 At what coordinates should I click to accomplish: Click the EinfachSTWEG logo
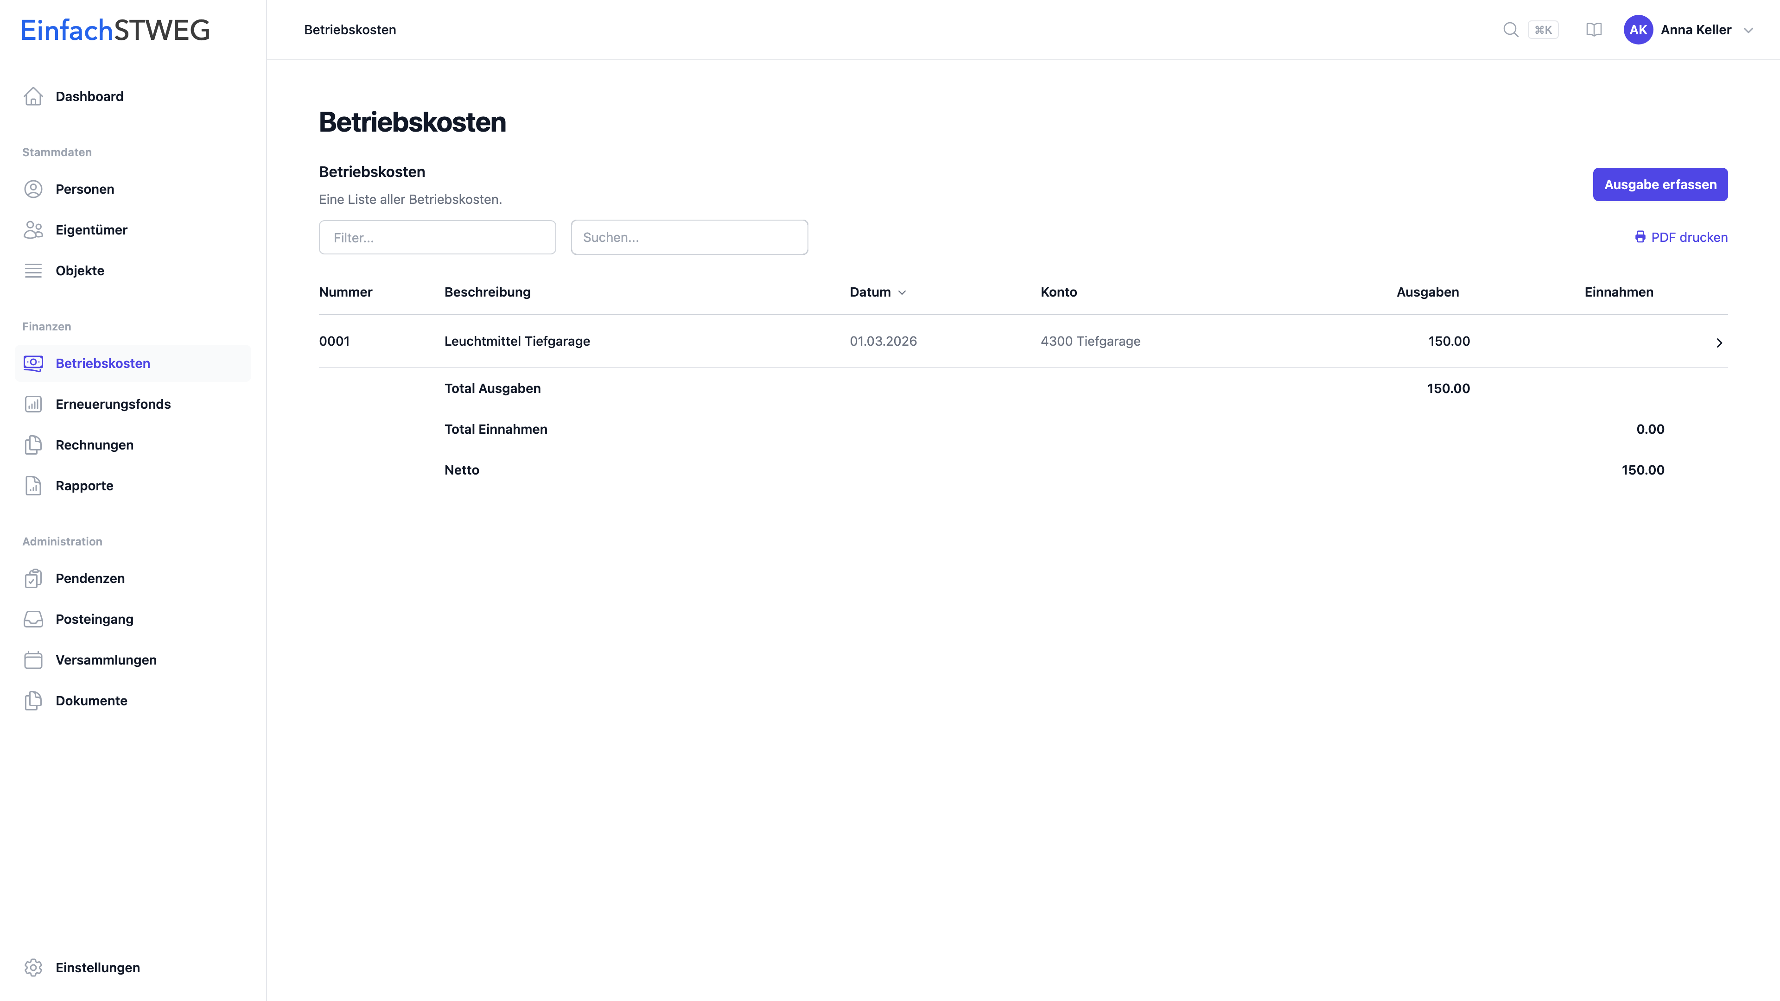115,30
